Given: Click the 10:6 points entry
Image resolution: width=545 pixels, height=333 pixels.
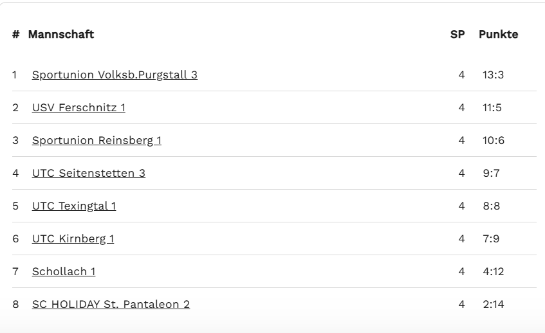Looking at the screenshot, I should pyautogui.click(x=494, y=140).
